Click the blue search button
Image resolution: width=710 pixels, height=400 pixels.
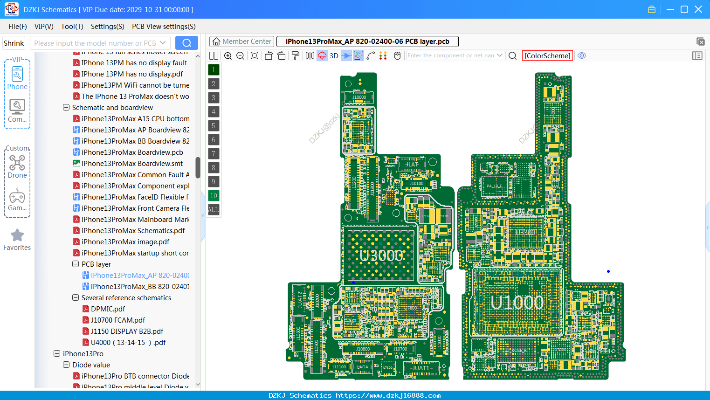186,43
